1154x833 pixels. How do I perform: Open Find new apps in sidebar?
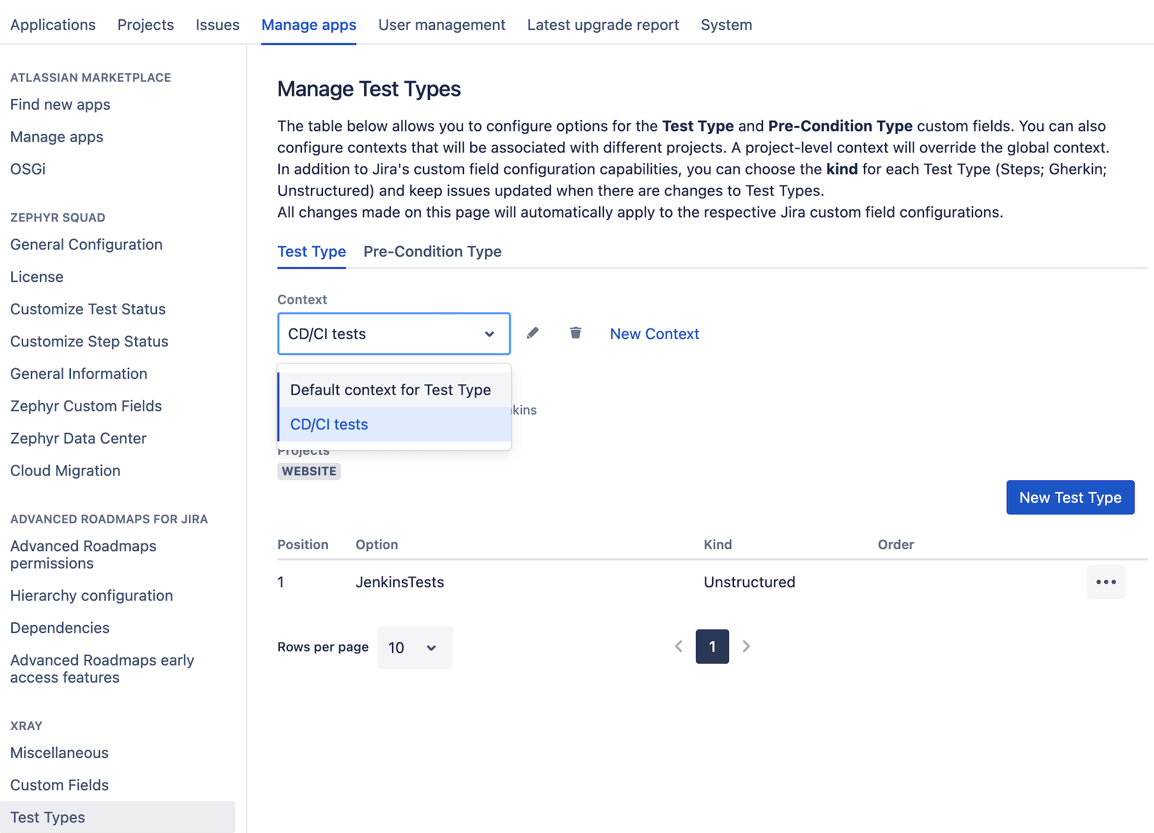click(x=60, y=105)
